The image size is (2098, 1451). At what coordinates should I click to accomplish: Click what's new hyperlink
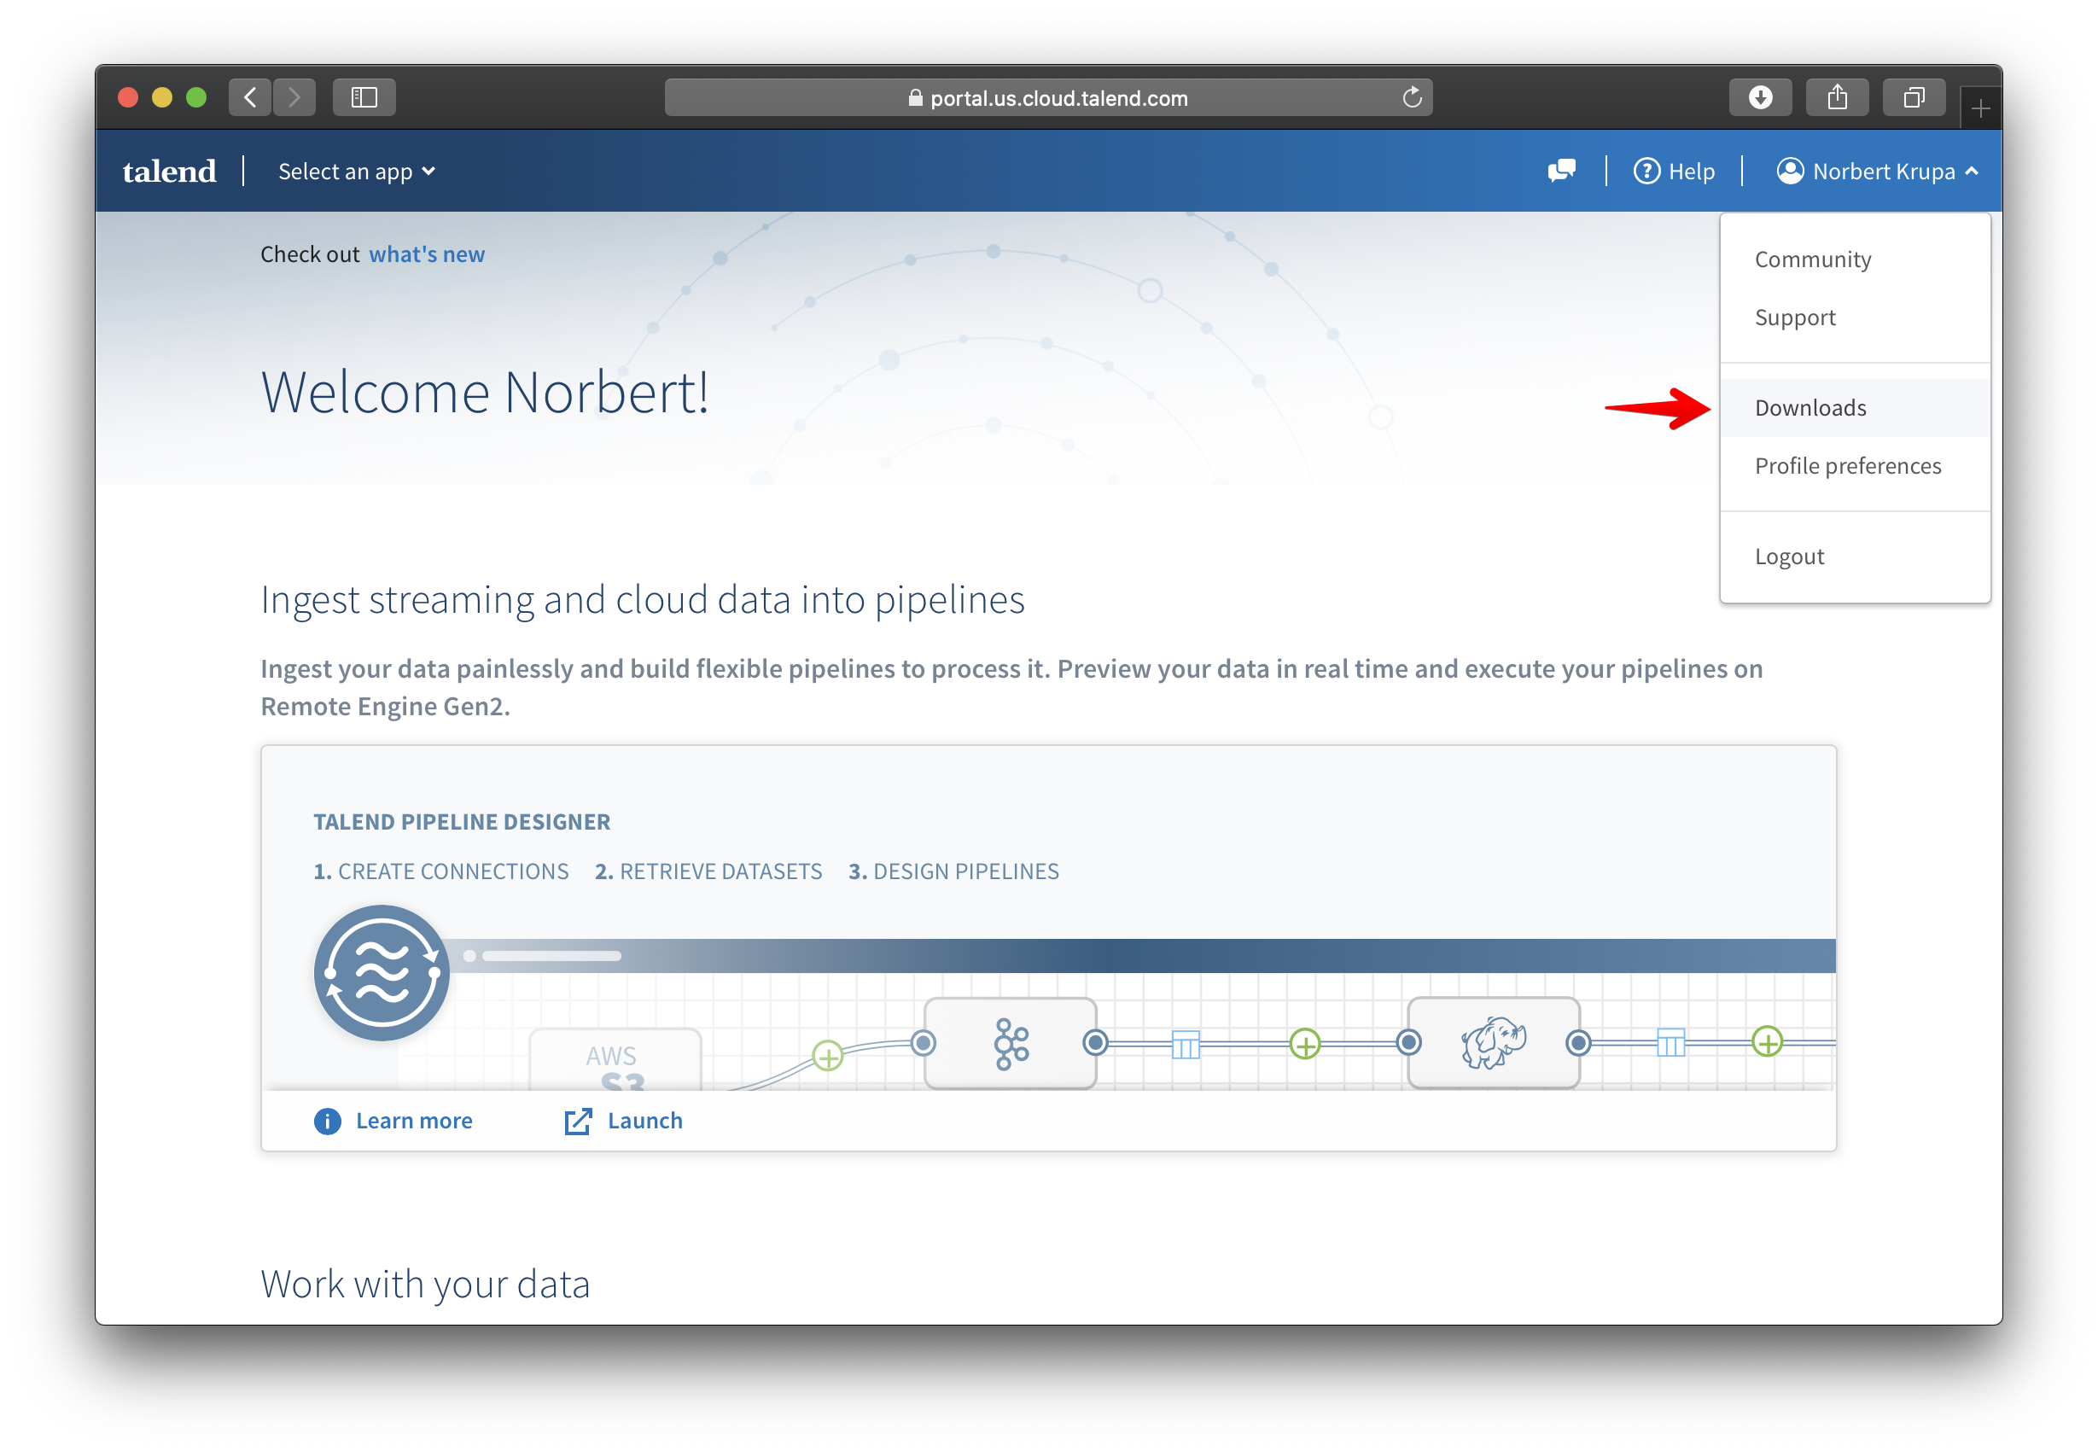pos(424,252)
